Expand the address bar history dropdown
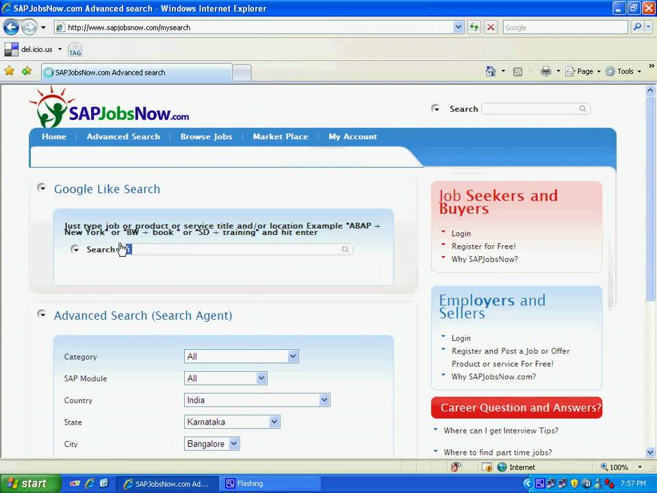 [x=459, y=27]
